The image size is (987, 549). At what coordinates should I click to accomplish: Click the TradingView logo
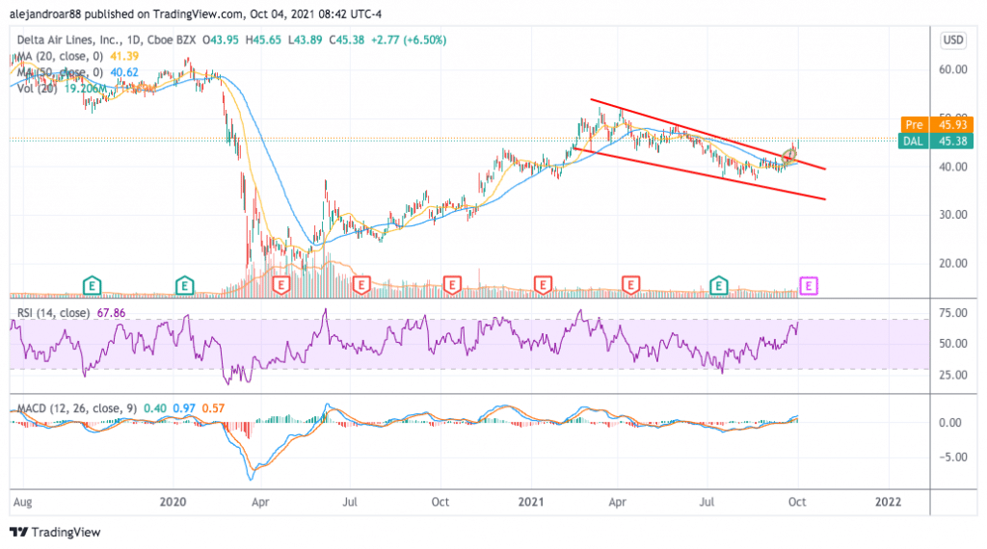[x=55, y=532]
